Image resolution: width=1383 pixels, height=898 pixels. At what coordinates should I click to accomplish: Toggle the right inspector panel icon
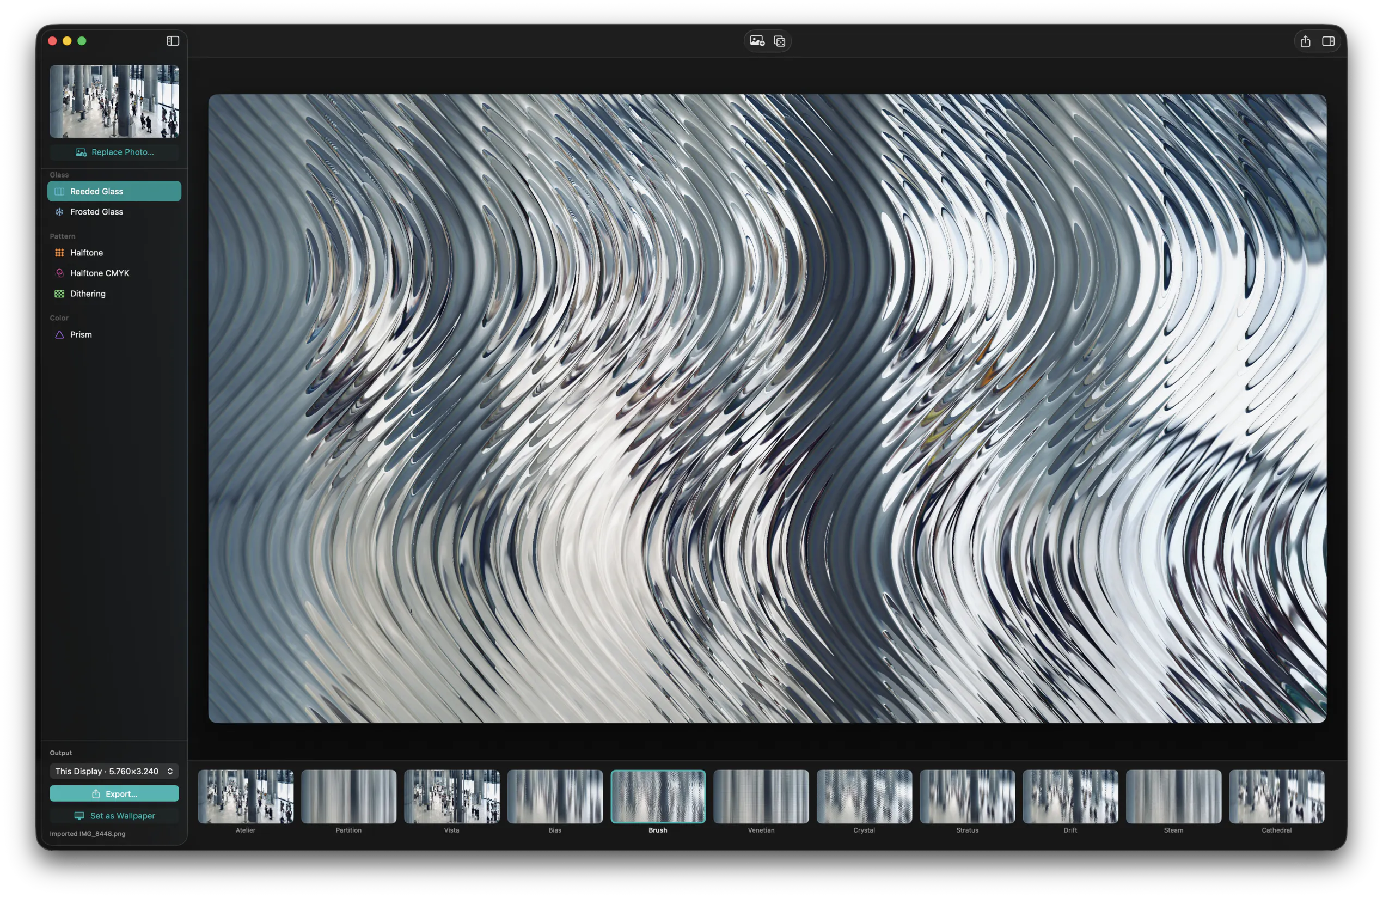point(1328,41)
